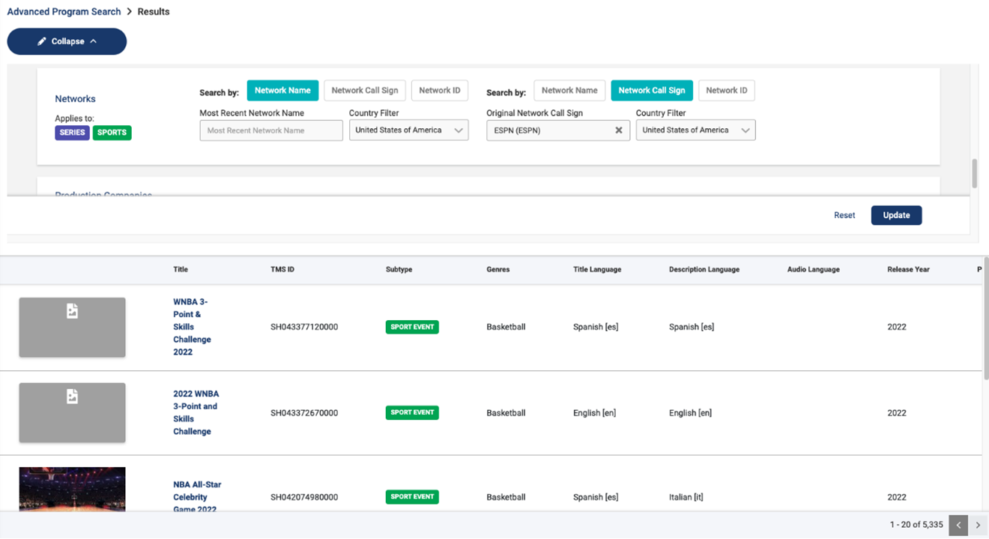Click the Reset link

pos(844,215)
